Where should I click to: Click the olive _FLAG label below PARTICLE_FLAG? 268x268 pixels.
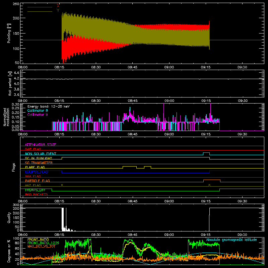click(x=33, y=185)
